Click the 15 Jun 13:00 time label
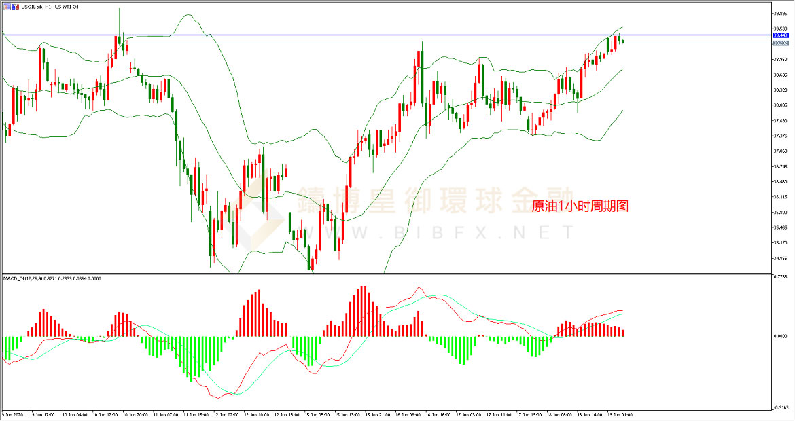The height and width of the screenshot is (421, 795). (348, 415)
